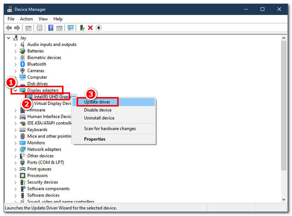Image resolution: width=292 pixels, height=216 pixels.
Task: Click the Back arrow toolbar icon
Action: tap(9, 28)
